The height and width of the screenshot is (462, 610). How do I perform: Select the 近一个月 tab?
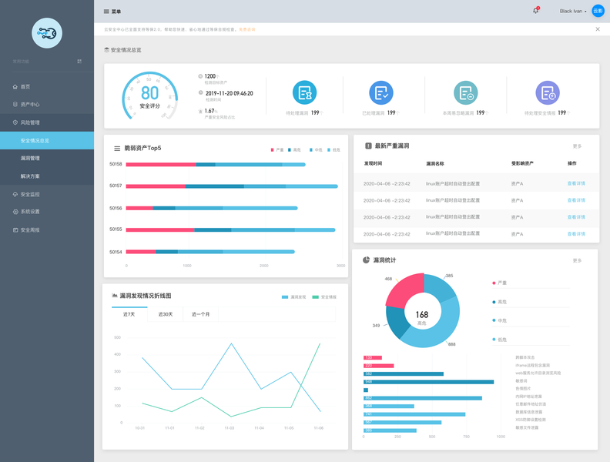tap(201, 314)
